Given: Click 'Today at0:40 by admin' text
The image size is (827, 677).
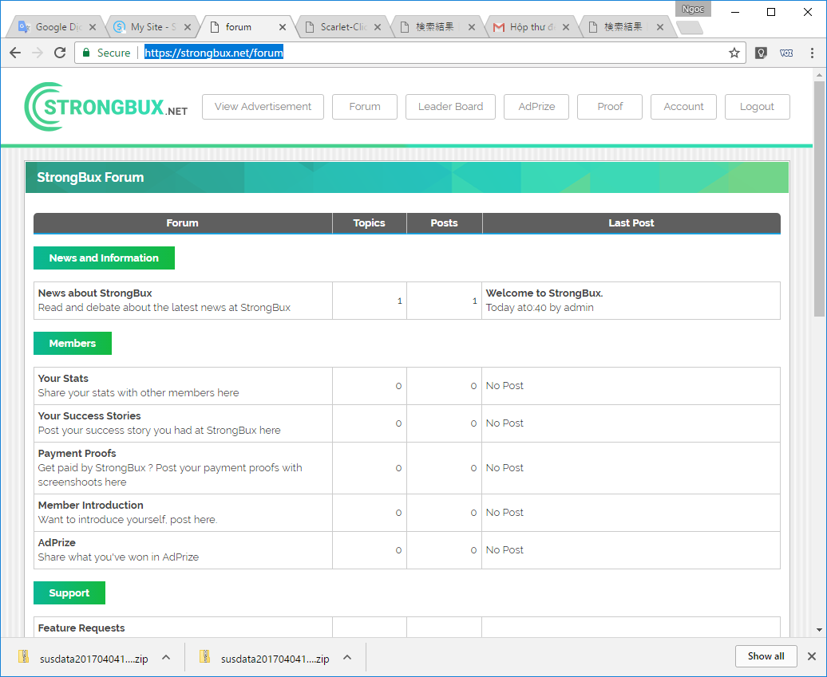Looking at the screenshot, I should pos(540,308).
